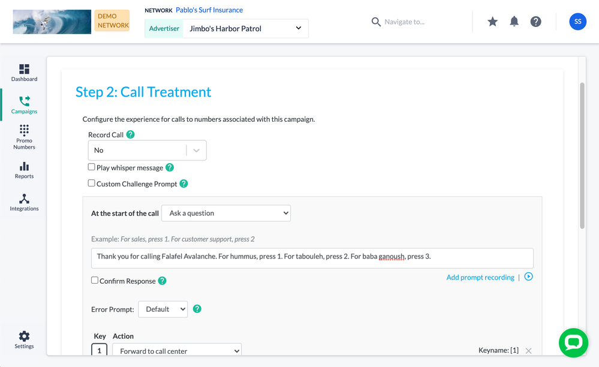599x367 pixels.
Task: Click the help icon next to Record Call
Action: tap(131, 135)
